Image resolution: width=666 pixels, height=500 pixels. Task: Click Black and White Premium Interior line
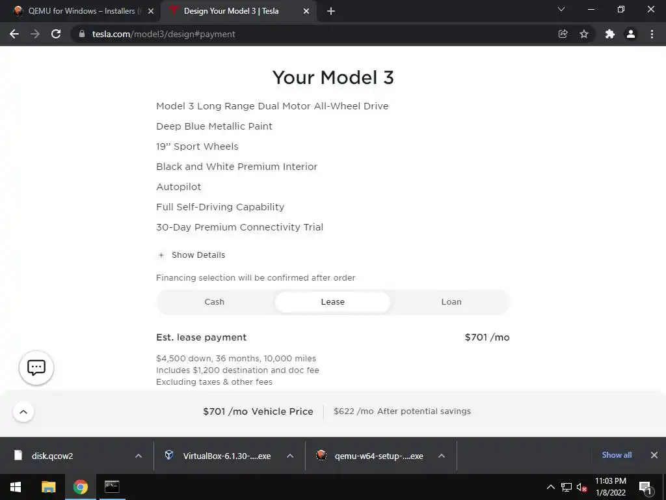[237, 167]
